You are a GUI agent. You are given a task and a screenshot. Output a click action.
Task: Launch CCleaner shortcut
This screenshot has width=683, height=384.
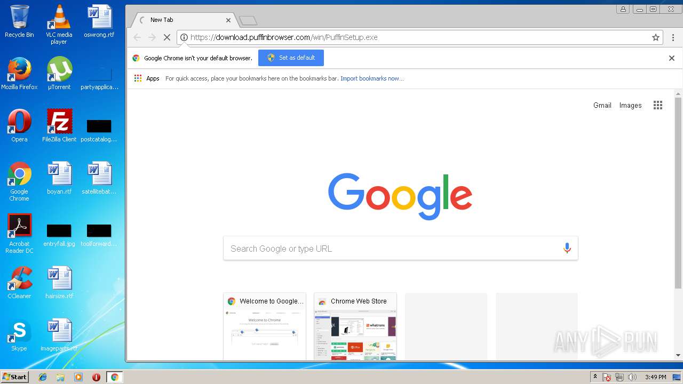19,283
